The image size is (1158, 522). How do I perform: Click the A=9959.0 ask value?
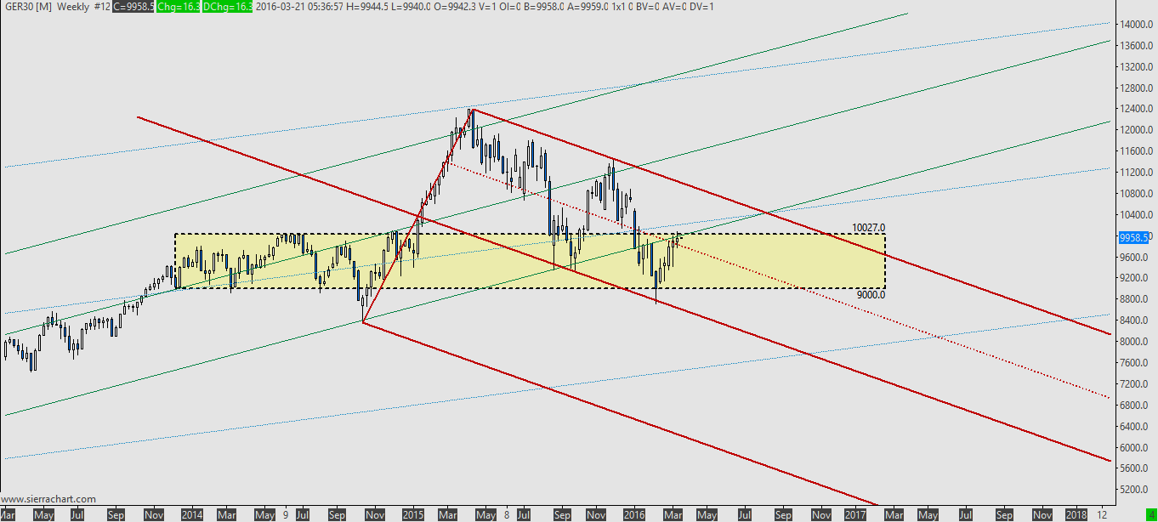pos(588,7)
